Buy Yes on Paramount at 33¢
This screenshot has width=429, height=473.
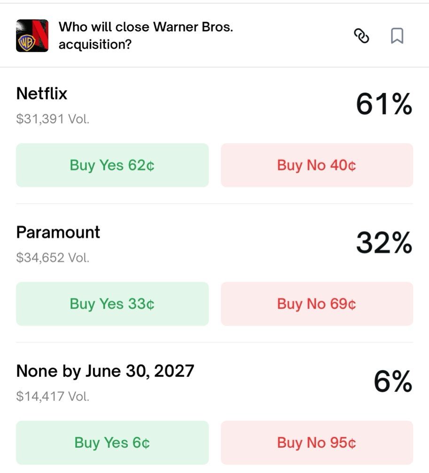tap(112, 304)
